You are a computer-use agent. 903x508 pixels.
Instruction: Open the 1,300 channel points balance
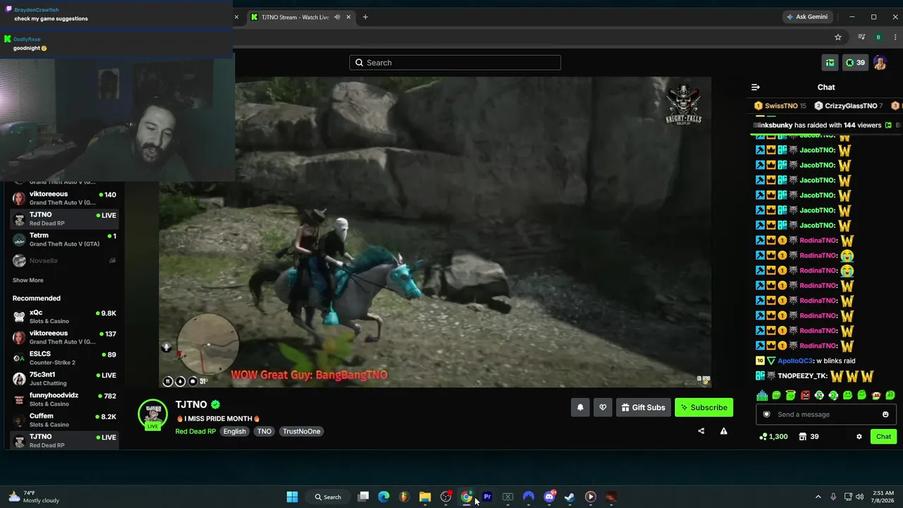pyautogui.click(x=774, y=437)
